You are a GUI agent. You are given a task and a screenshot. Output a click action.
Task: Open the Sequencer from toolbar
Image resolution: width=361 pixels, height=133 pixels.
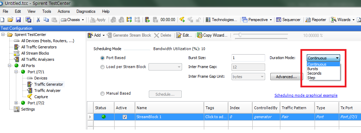(x=288, y=20)
